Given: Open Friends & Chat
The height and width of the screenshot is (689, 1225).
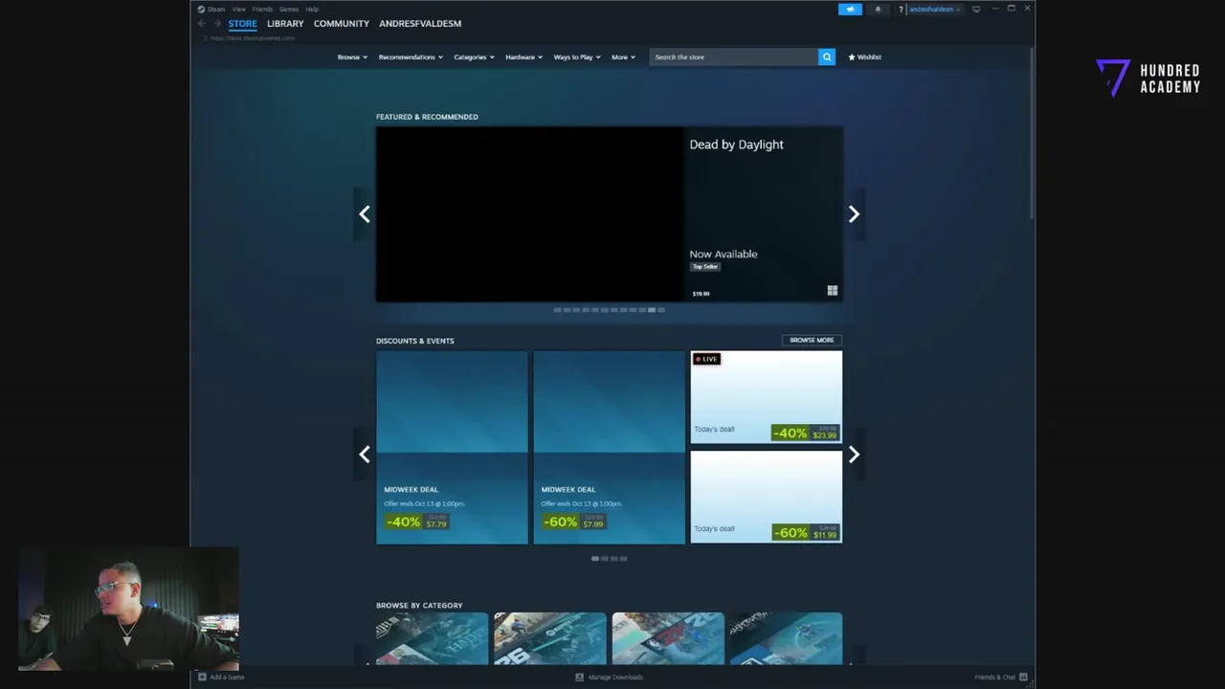Looking at the screenshot, I should 1001,677.
